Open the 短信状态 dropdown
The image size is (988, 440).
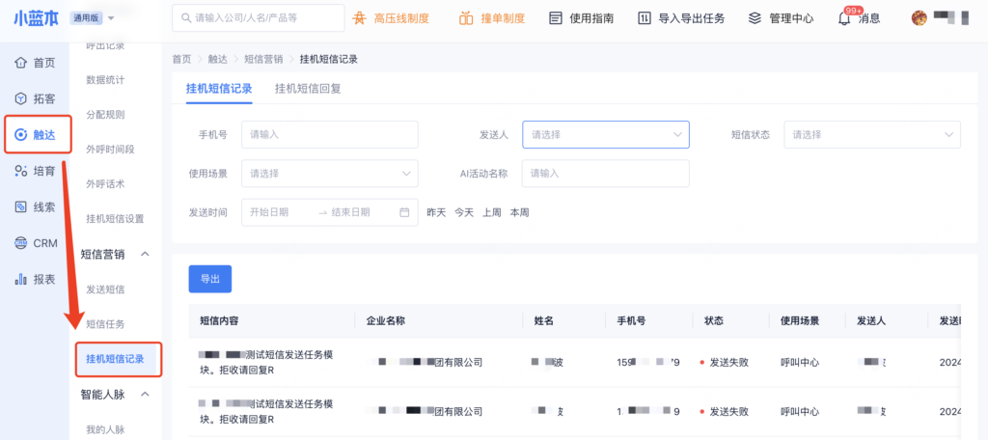tap(871, 134)
